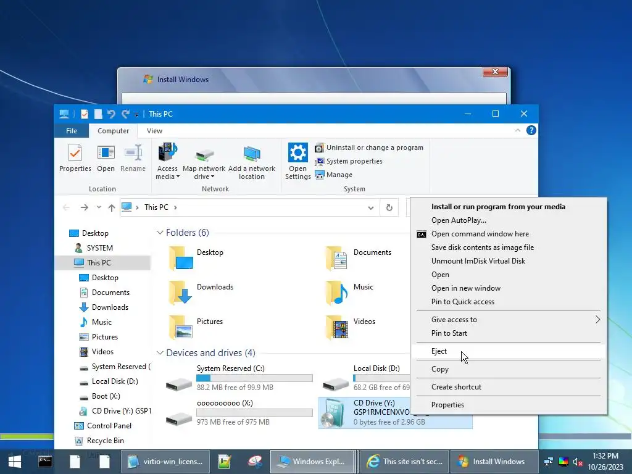Choose Open AutoPlay... in the context menu
The height and width of the screenshot is (474, 632).
pyautogui.click(x=459, y=220)
